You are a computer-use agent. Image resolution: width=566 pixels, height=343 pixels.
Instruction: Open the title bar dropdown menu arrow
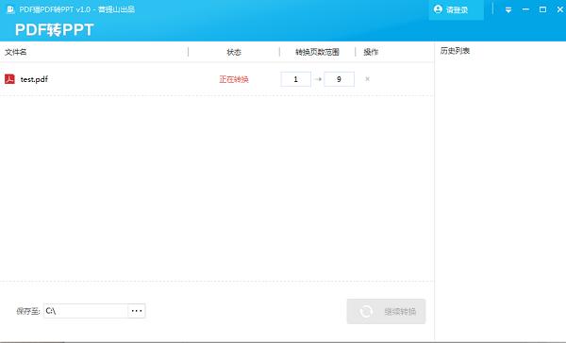tap(508, 9)
